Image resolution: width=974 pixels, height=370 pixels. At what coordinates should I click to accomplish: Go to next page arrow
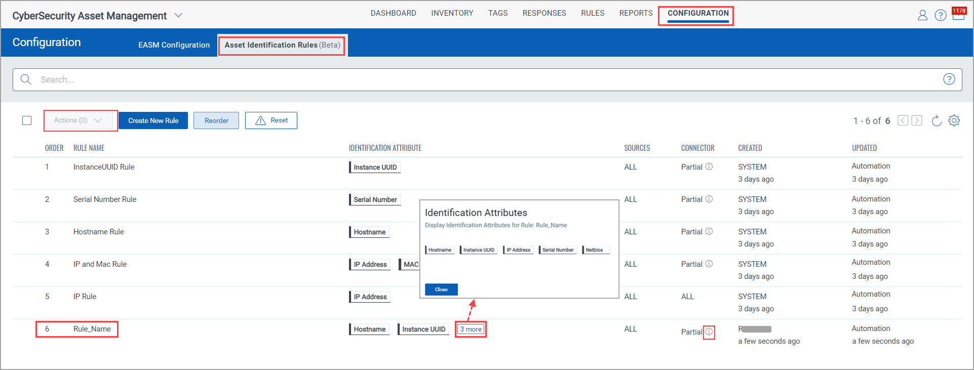click(x=917, y=120)
